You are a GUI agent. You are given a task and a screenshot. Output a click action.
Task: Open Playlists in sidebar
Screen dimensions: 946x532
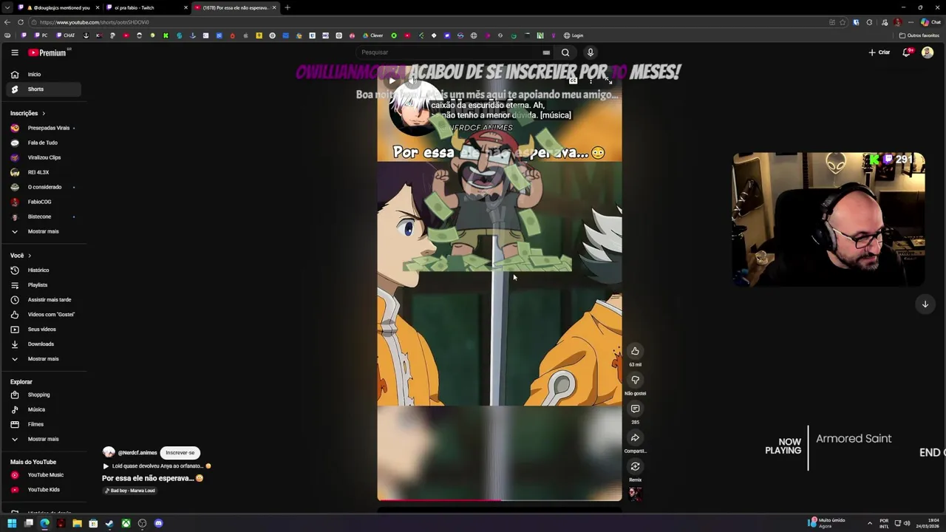click(x=43, y=285)
